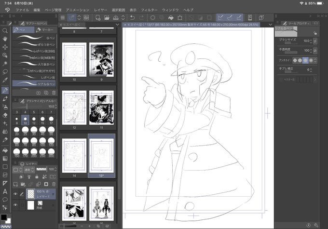Expand the canvas tab dropdown chevron
This screenshot has width=328, height=229.
click(270, 25)
